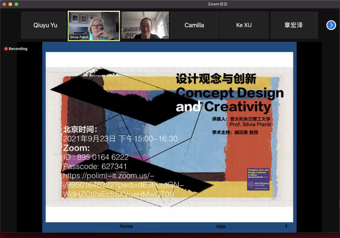Close the Zoom meeting window
This screenshot has width=340, height=238.
point(4,4)
